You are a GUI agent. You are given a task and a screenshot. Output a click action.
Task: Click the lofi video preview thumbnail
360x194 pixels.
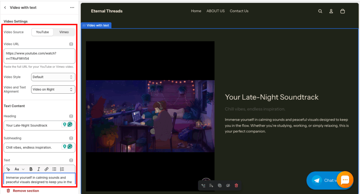click(150, 116)
